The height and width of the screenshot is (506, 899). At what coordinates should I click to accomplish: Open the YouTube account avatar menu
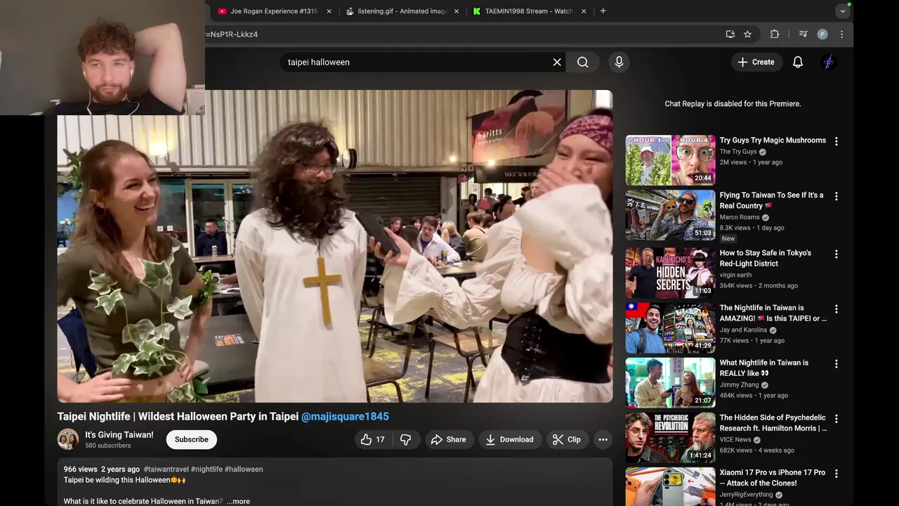point(829,62)
